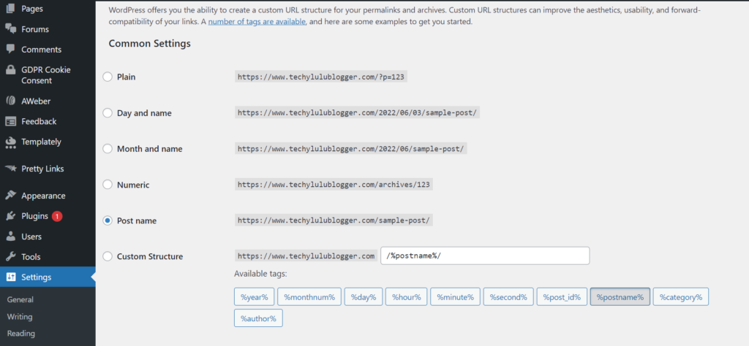Viewport: 749px width, 346px height.
Task: Click the Comments speech bubble icon
Action: 10,50
